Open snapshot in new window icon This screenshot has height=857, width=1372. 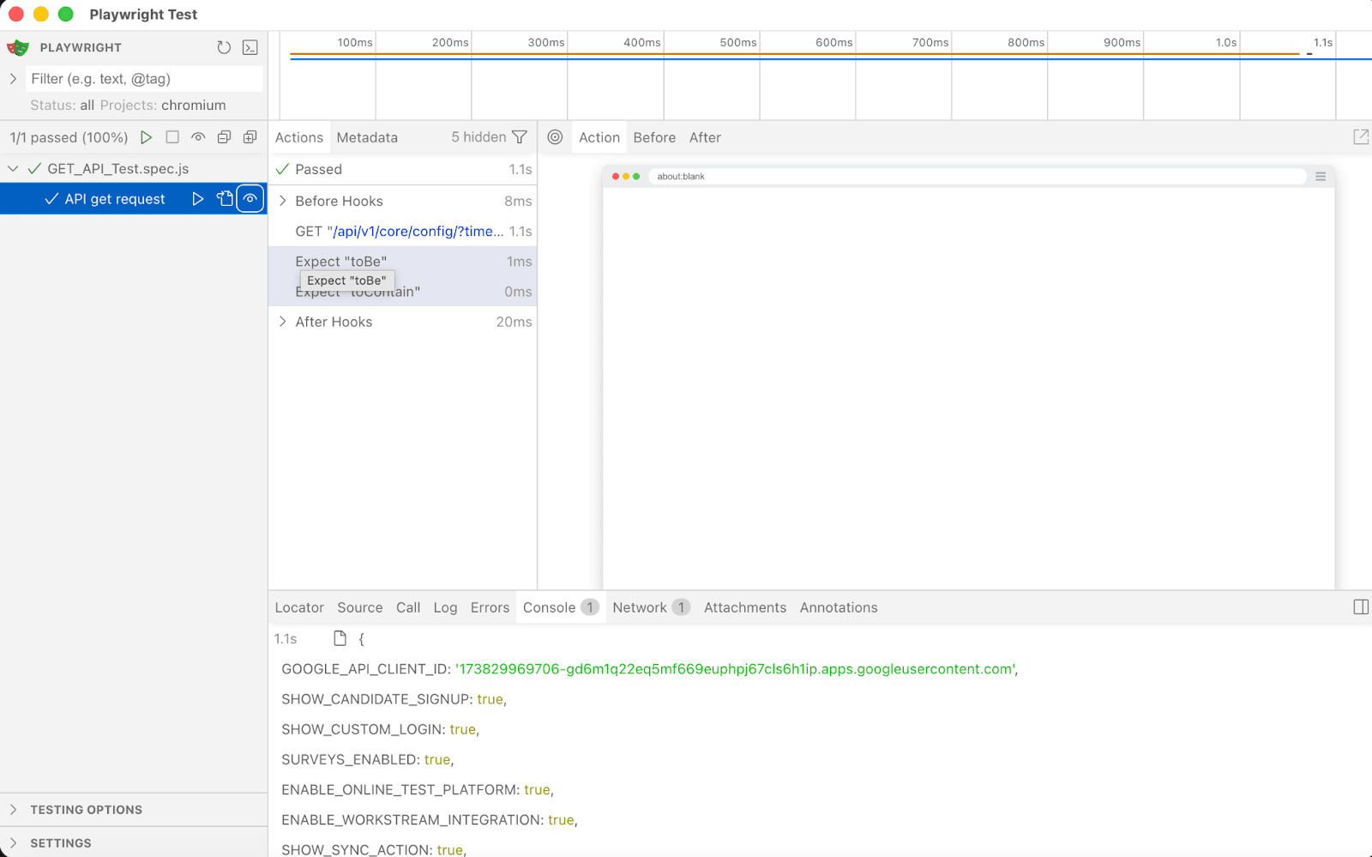(x=1360, y=137)
